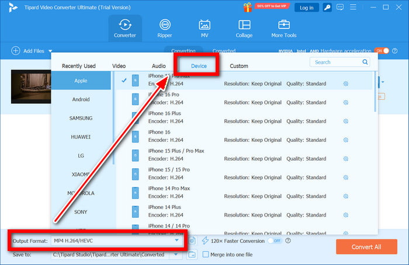This screenshot has height=265, width=409.
Task: Open the MV maker
Action: pyautogui.click(x=204, y=28)
